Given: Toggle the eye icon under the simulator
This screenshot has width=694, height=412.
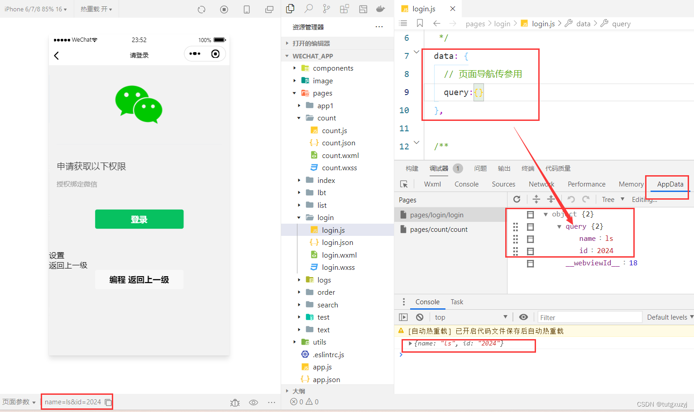Looking at the screenshot, I should (254, 402).
